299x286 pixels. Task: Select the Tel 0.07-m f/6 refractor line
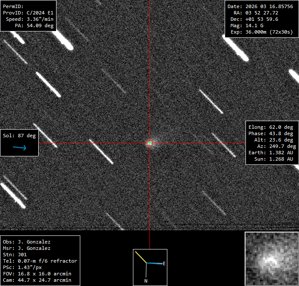(x=40, y=261)
